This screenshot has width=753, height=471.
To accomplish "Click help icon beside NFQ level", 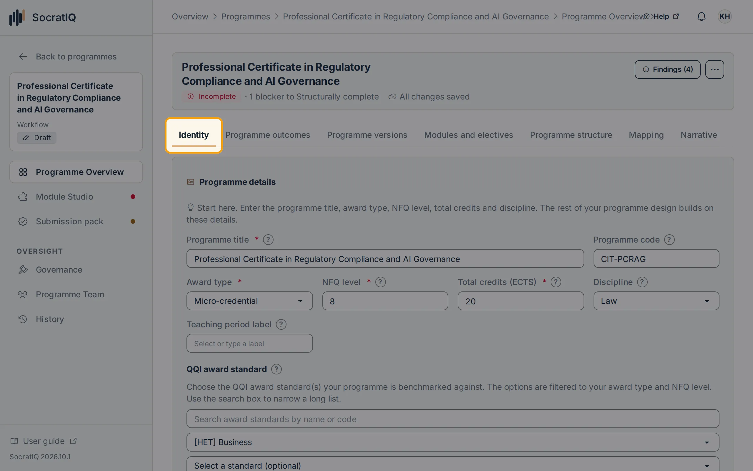I will click(380, 282).
